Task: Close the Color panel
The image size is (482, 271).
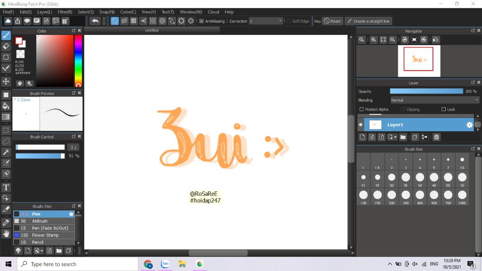Action: pyautogui.click(x=79, y=31)
